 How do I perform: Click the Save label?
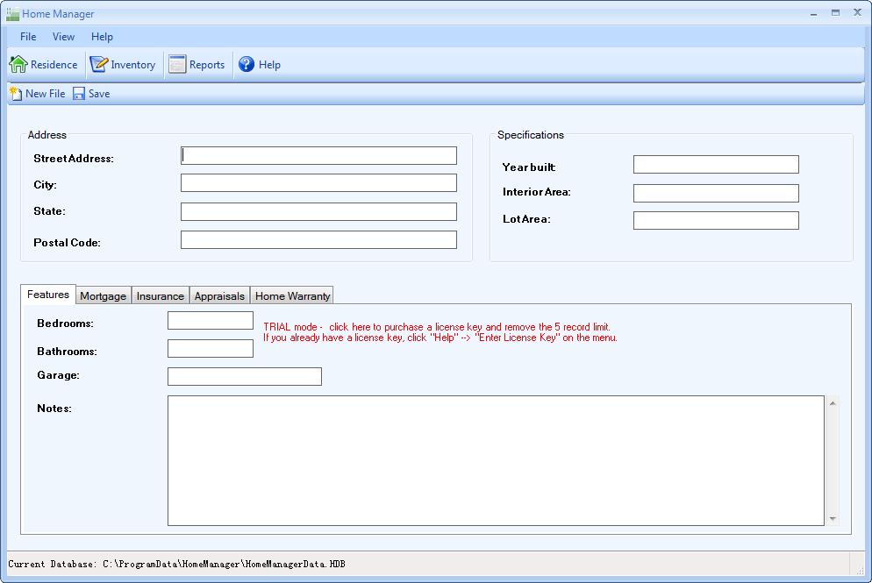99,94
